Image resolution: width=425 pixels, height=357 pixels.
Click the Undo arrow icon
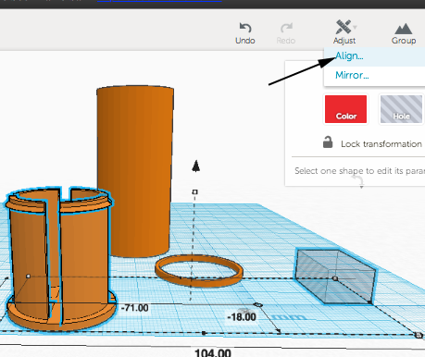pyautogui.click(x=245, y=28)
